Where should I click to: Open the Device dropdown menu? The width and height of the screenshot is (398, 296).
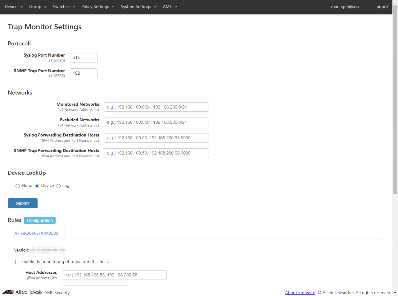(x=14, y=7)
